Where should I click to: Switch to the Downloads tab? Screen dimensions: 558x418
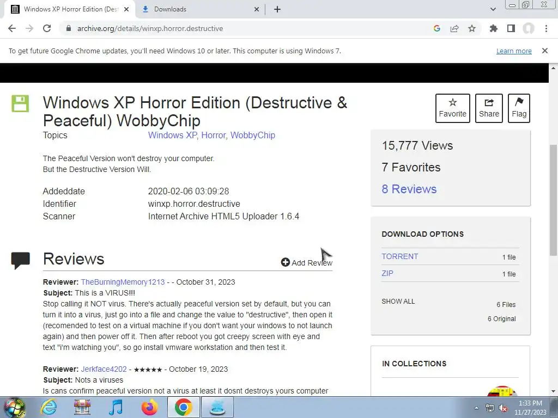(x=201, y=9)
